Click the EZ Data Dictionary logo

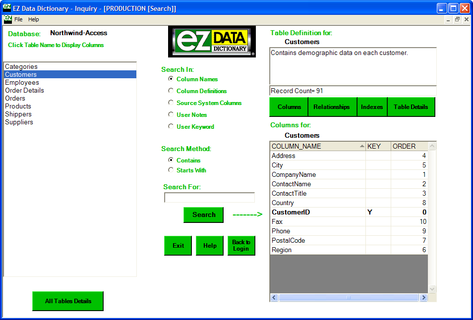coord(212,42)
